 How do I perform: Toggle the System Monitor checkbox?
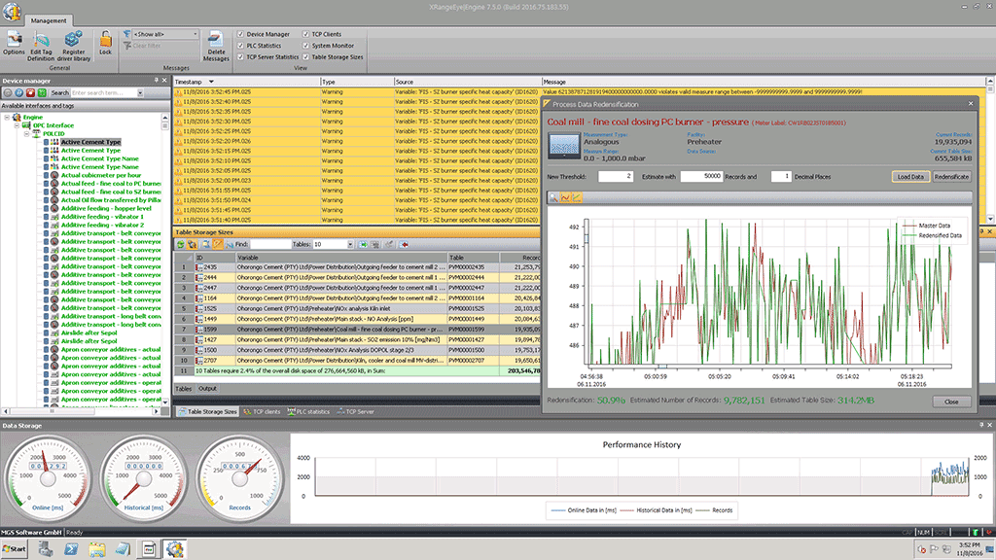306,46
